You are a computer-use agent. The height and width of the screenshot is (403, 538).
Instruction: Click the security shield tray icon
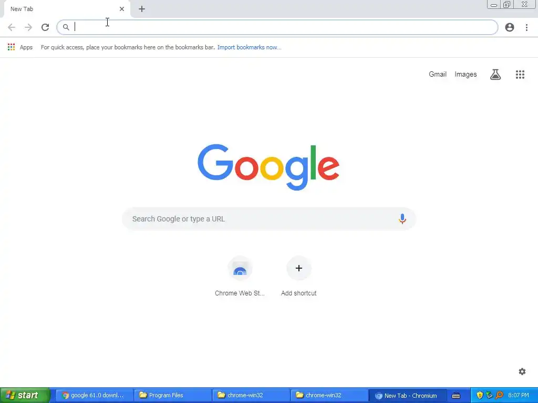(x=480, y=396)
